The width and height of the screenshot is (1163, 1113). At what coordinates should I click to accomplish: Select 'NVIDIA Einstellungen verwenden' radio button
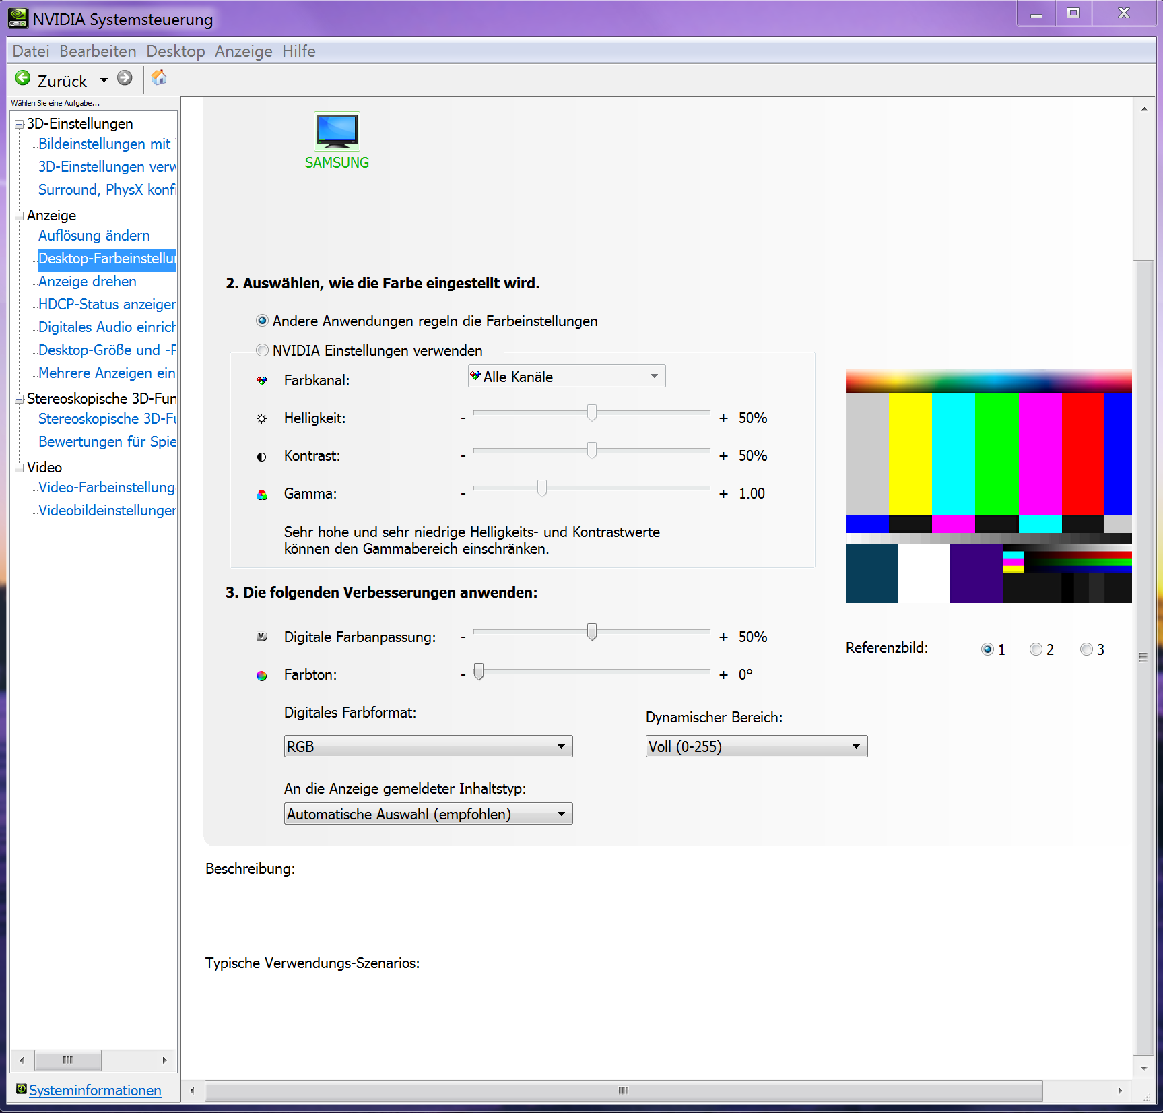pyautogui.click(x=263, y=350)
